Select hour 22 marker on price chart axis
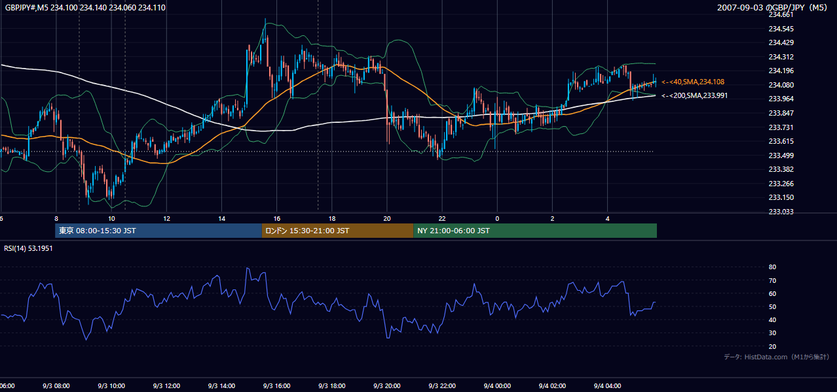Image resolution: width=837 pixels, height=392 pixels. point(442,218)
